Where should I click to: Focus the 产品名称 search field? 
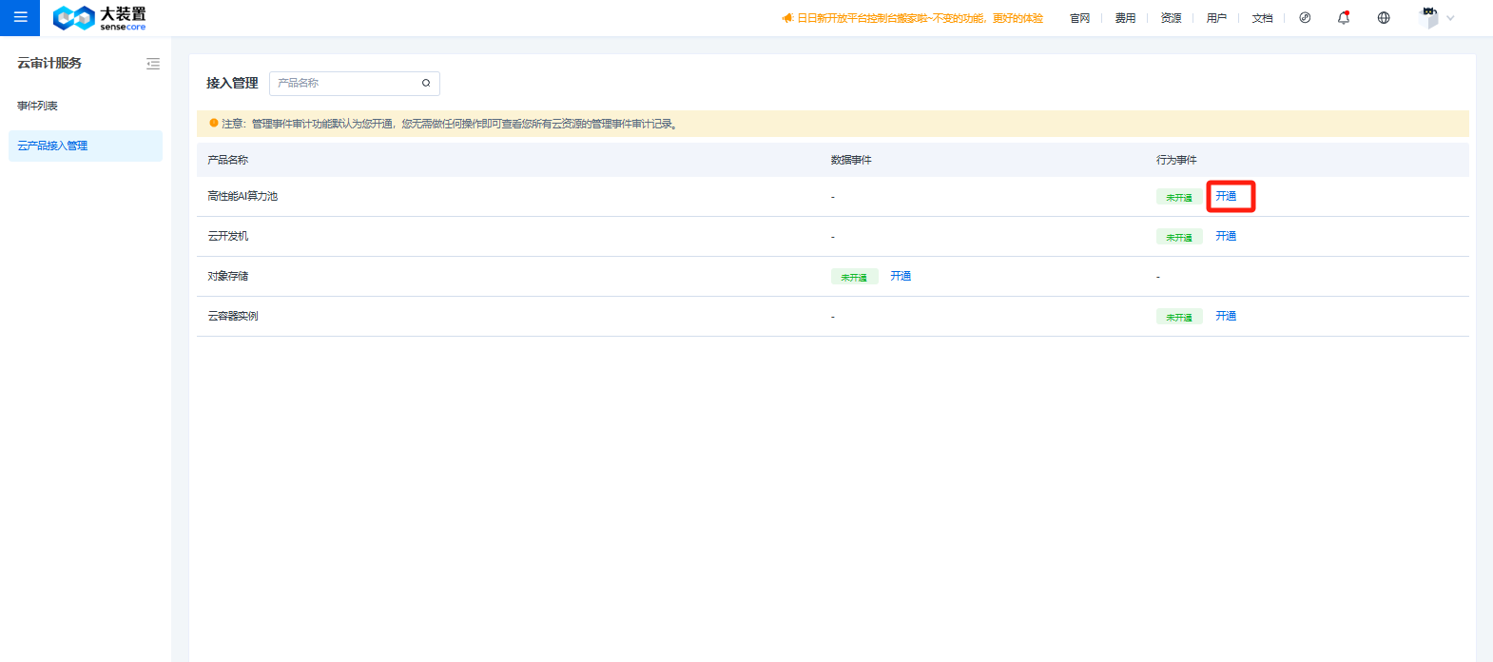pyautogui.click(x=344, y=84)
